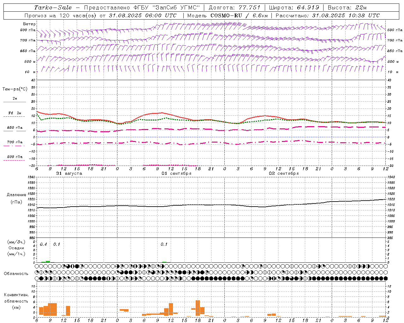
Task: Click the 'Ветер' wind panel label
Action: pos(29,24)
